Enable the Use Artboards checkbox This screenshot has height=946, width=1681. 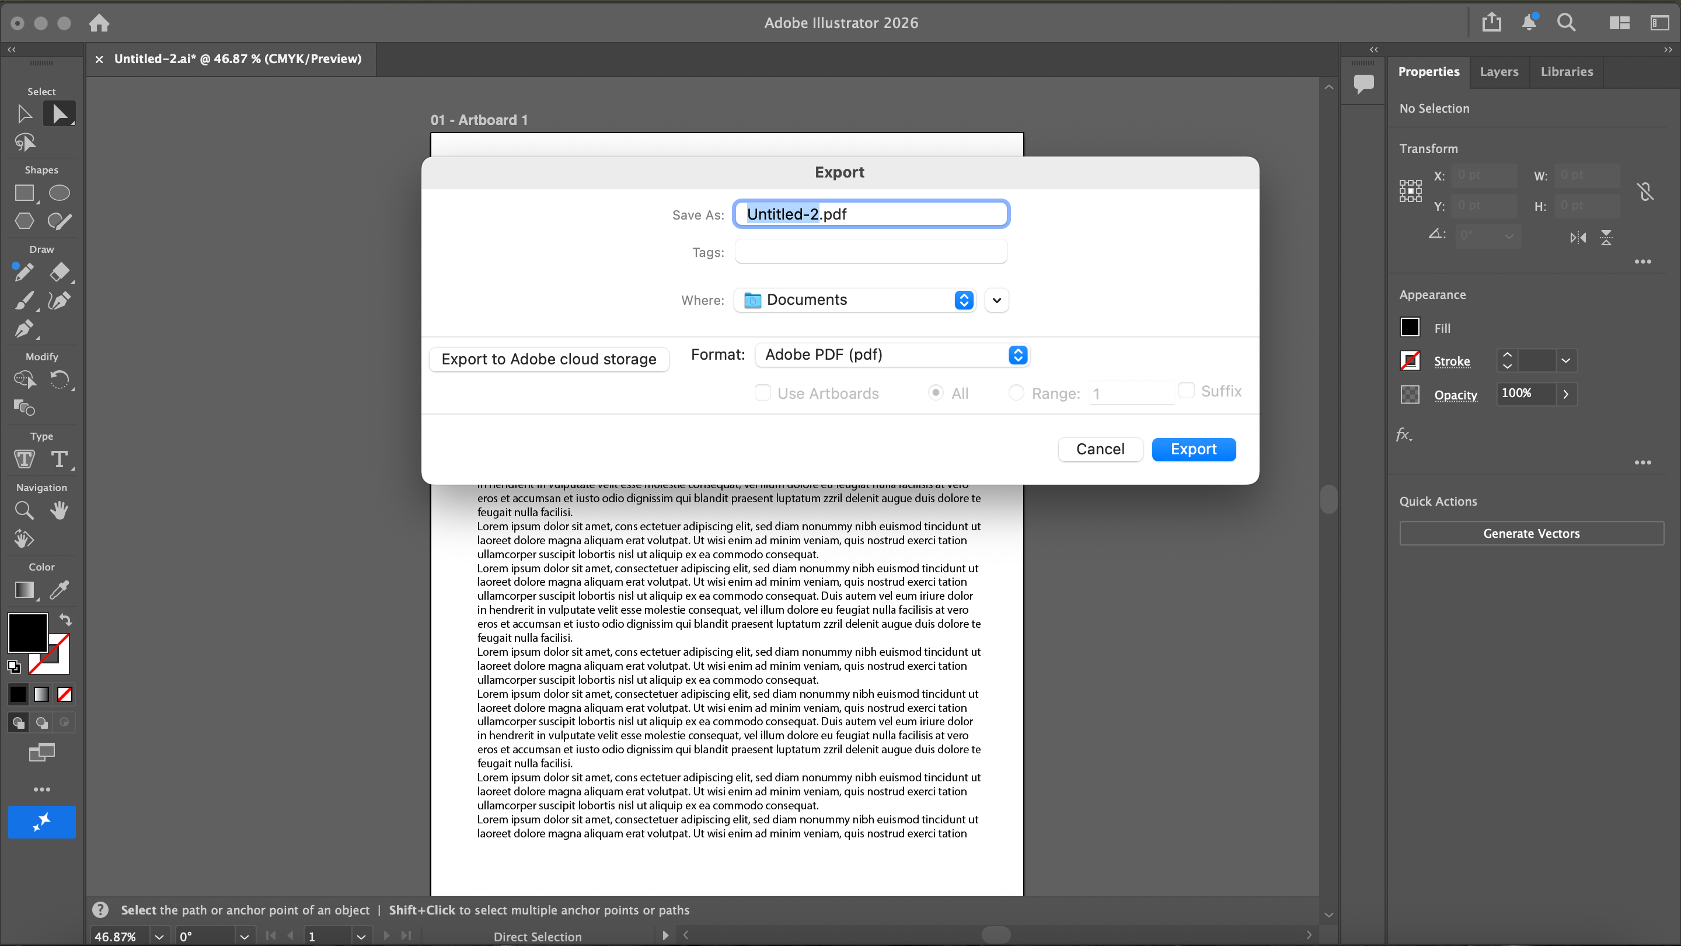(762, 393)
